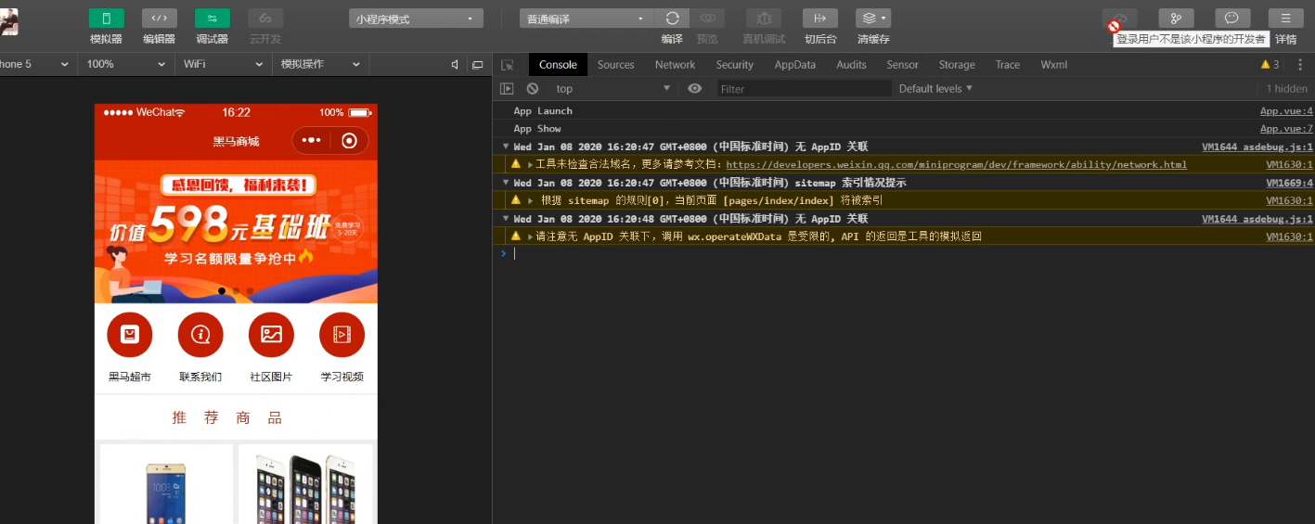Switch to the Security tab

click(x=735, y=65)
